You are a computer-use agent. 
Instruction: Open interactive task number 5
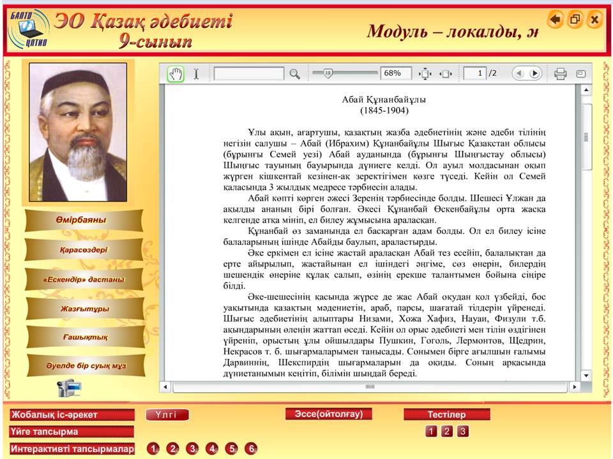(231, 448)
